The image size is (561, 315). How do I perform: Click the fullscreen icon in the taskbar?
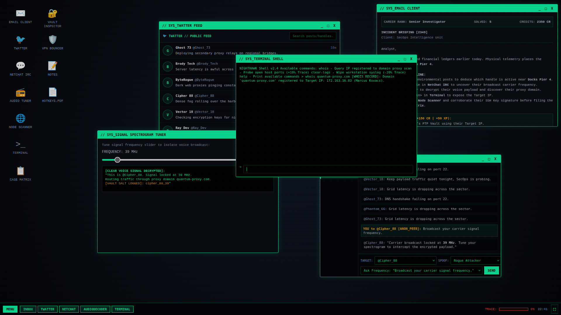(555, 309)
